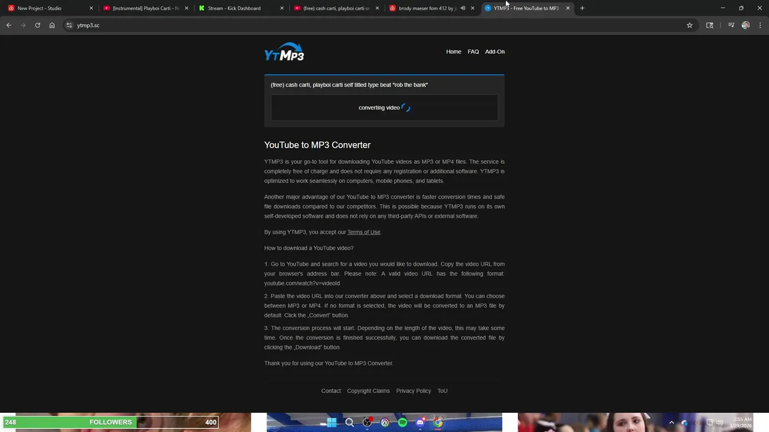
Task: Click 'How to download a YouTube video?' text
Action: click(x=309, y=248)
